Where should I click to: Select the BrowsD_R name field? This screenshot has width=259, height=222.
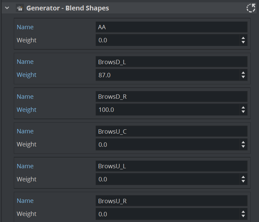pos(171,97)
